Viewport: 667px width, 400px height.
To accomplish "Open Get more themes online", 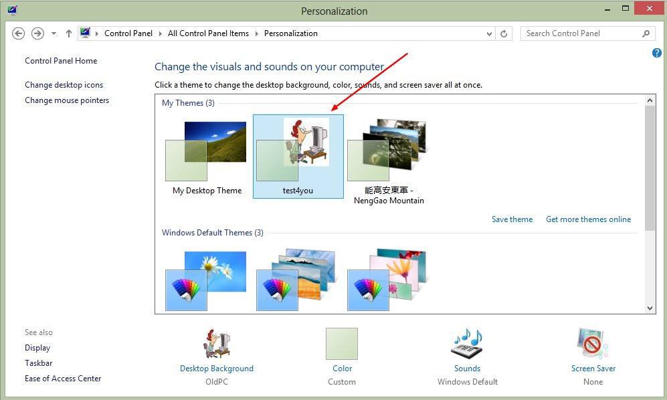I will (x=588, y=219).
